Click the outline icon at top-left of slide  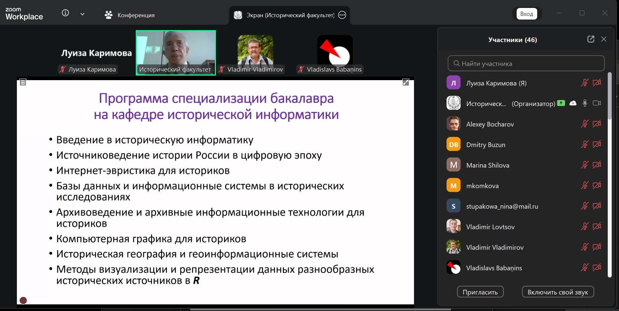(x=23, y=82)
